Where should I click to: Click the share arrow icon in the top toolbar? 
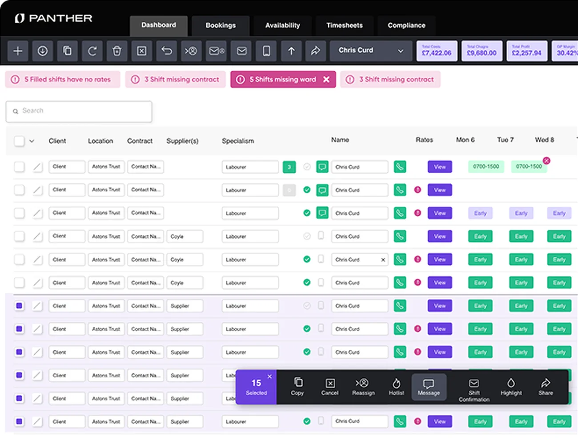(316, 51)
